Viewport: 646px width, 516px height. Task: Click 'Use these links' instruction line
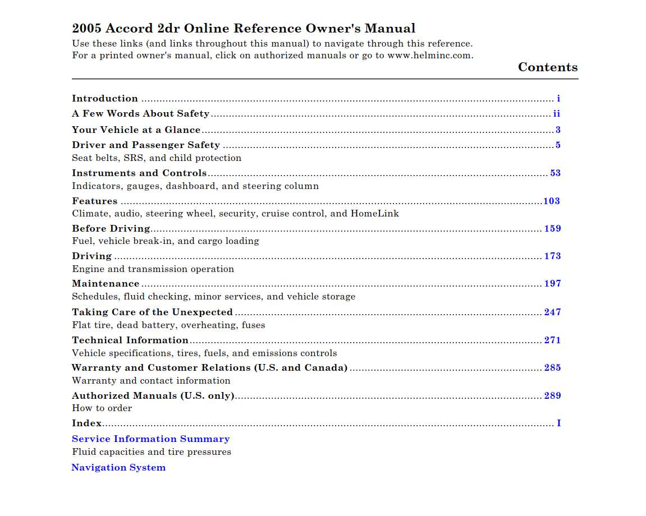click(x=272, y=44)
